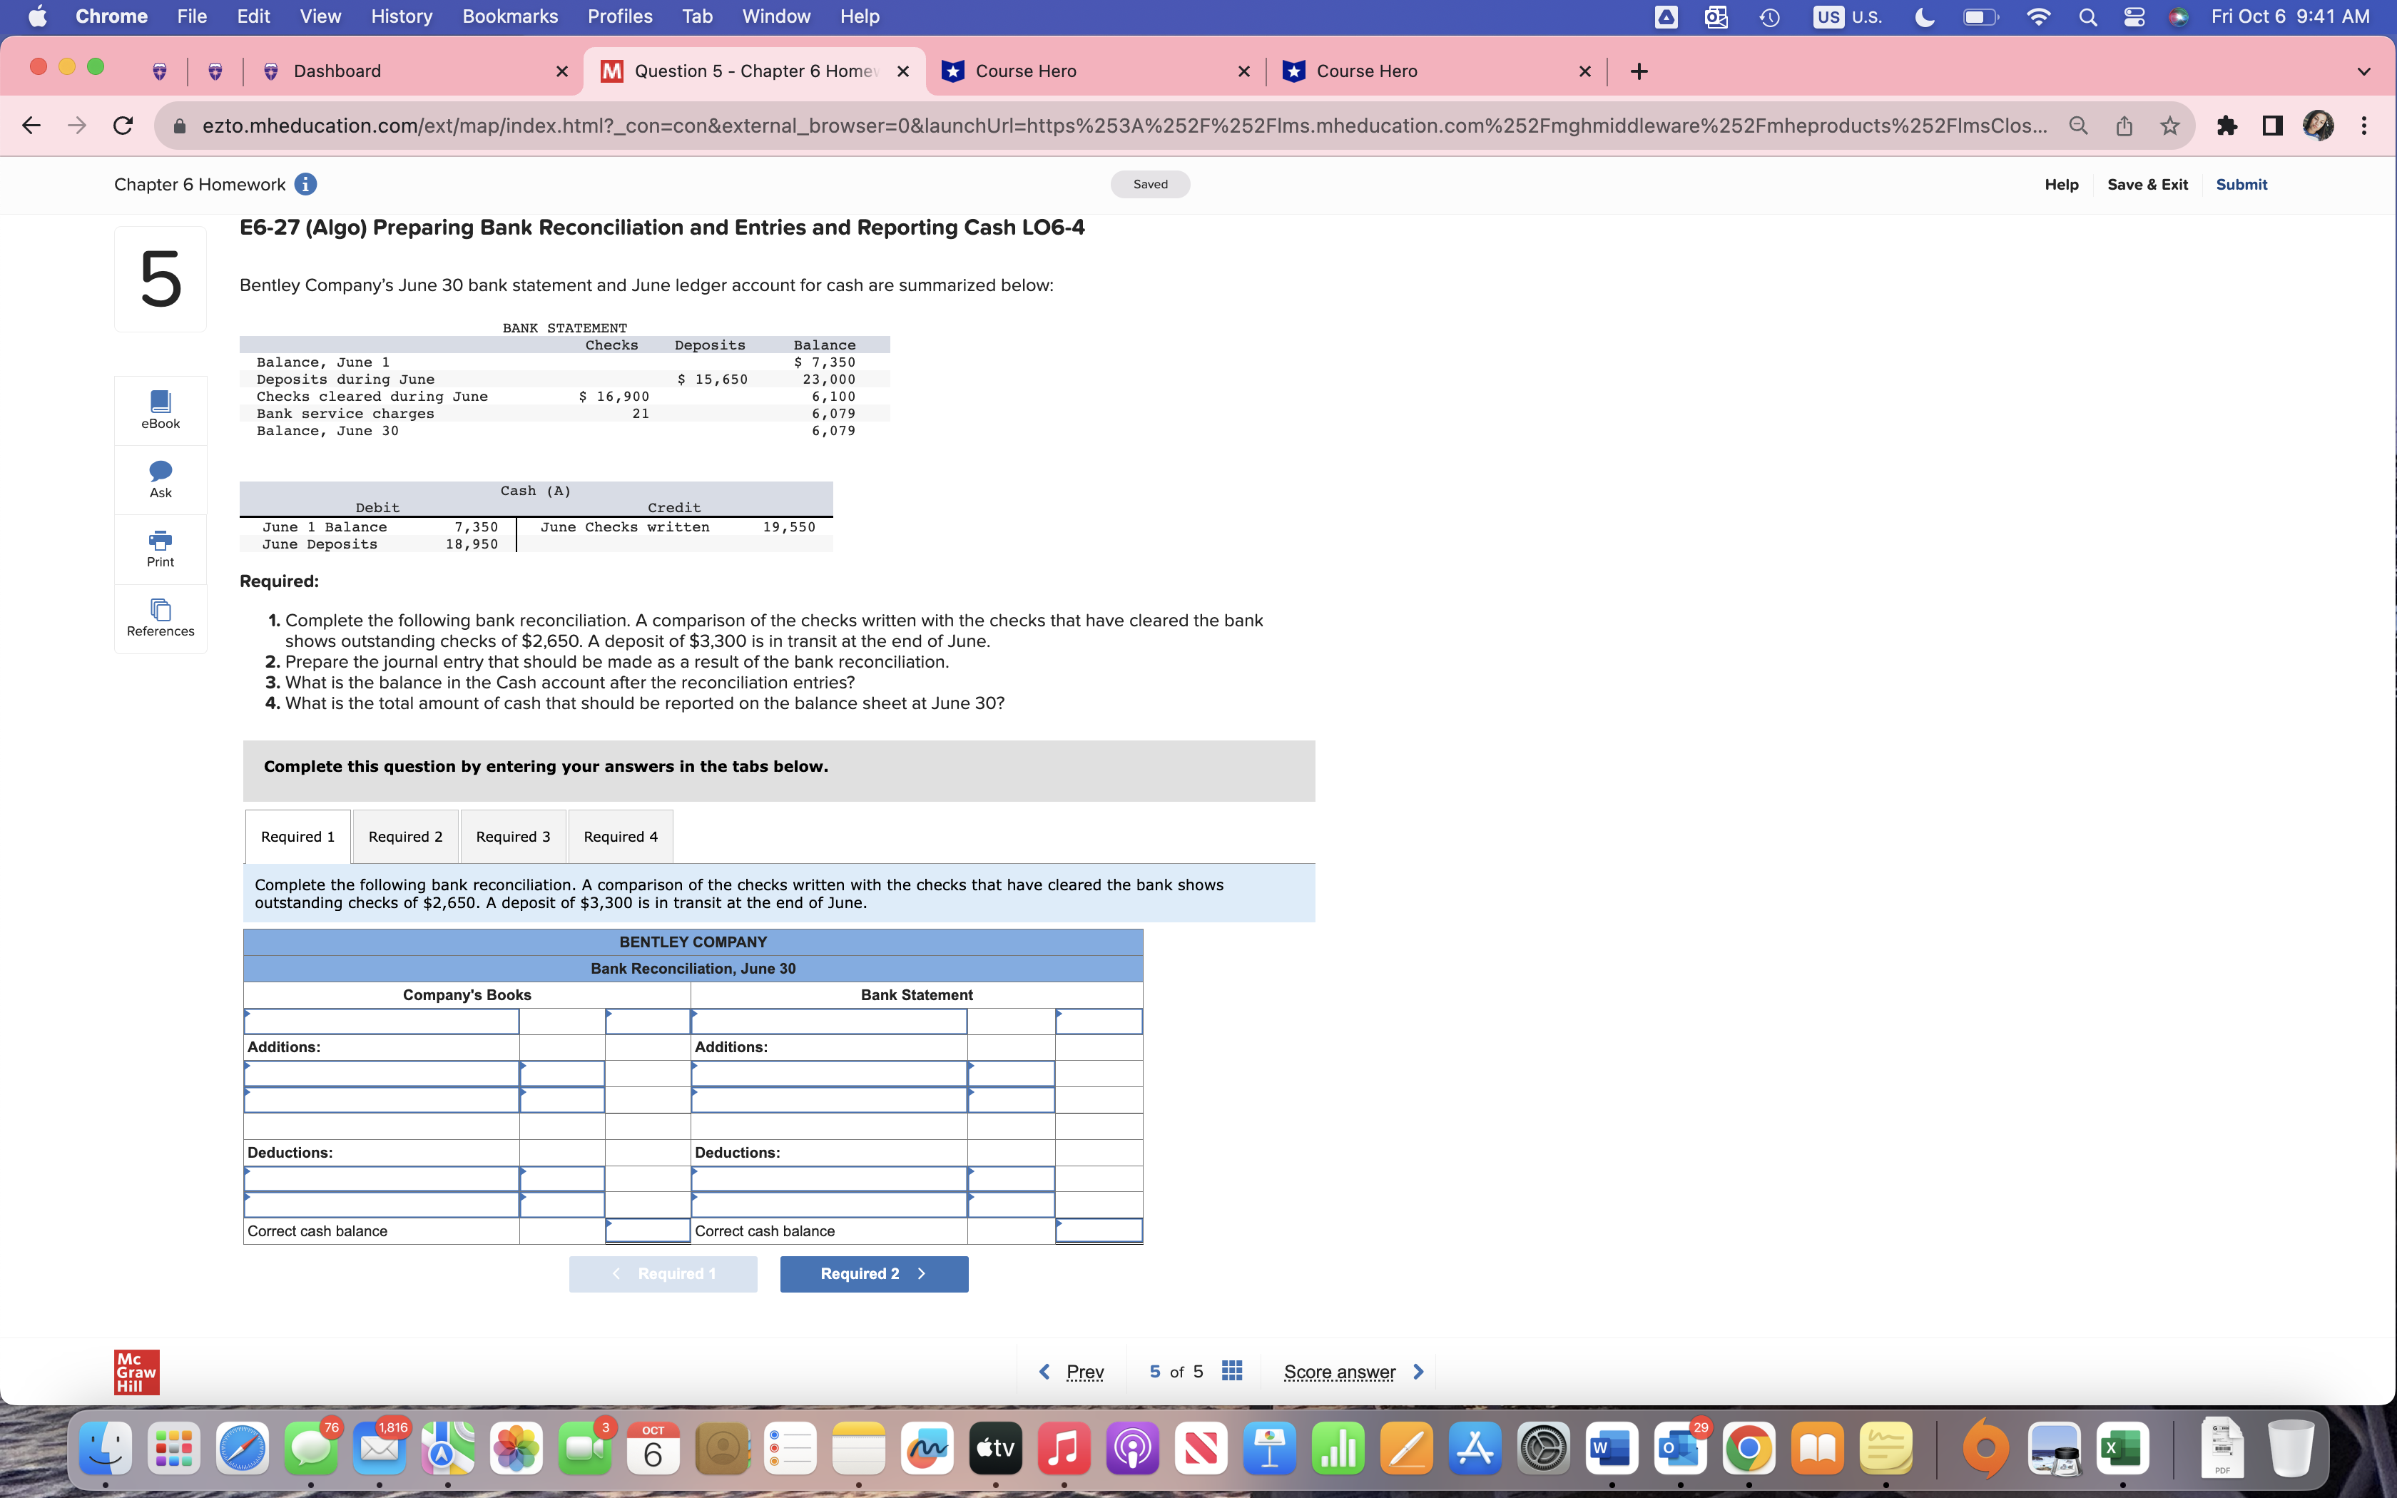Open the Bookmarks menu
This screenshot has height=1498, width=2397.
(510, 16)
